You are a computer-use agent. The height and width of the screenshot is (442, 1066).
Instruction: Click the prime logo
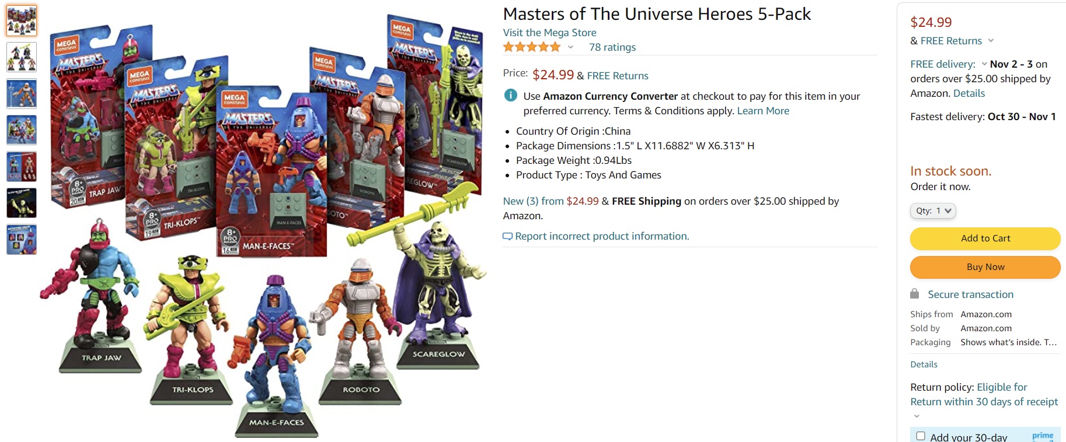[x=1043, y=436]
